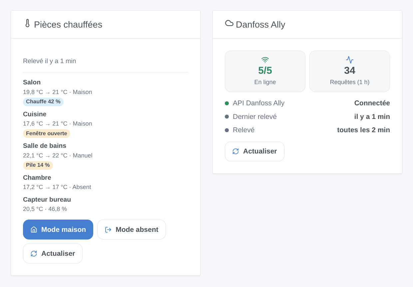The image size is (413, 287).
Task: Select the Salon room name
Action: (32, 82)
